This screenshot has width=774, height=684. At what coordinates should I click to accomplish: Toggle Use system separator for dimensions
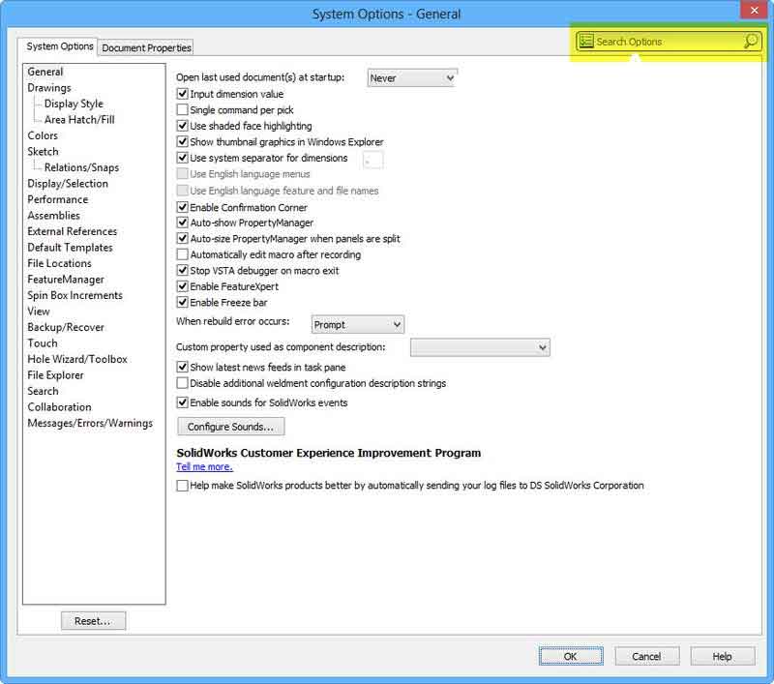pos(182,158)
